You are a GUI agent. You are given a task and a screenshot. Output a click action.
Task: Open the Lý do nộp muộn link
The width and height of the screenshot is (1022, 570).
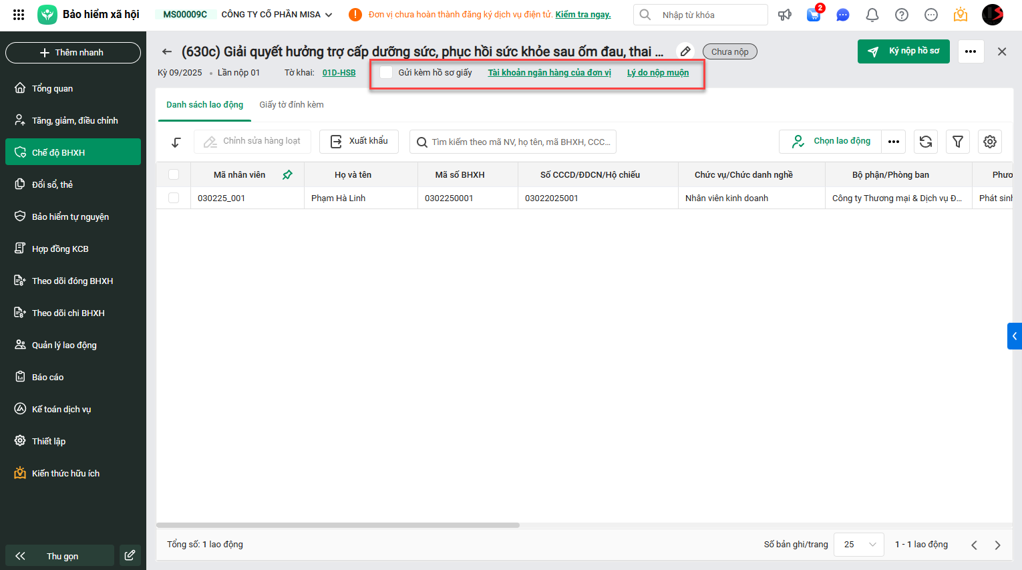pyautogui.click(x=658, y=73)
